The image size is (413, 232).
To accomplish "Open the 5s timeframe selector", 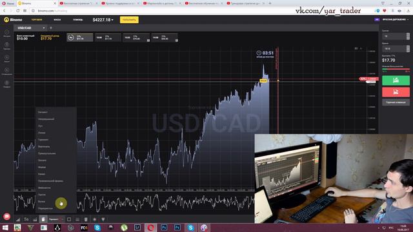I will 26,219.
